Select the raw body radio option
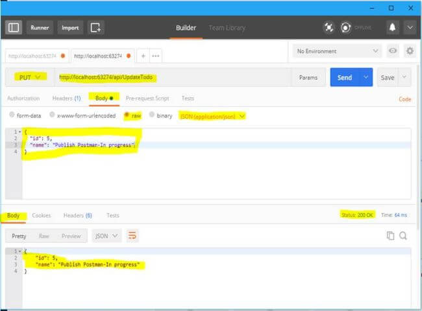422x311 pixels. tap(126, 115)
